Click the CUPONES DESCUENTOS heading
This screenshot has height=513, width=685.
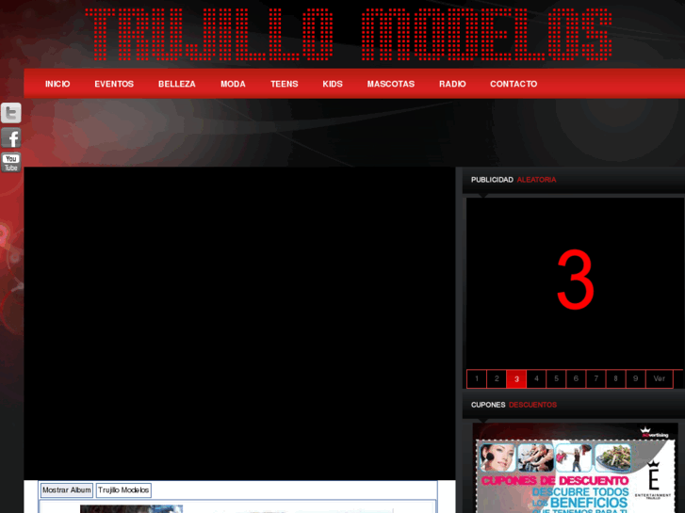point(514,405)
